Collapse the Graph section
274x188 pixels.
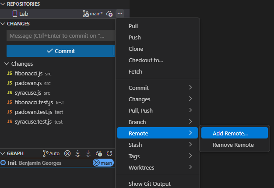point(4,153)
